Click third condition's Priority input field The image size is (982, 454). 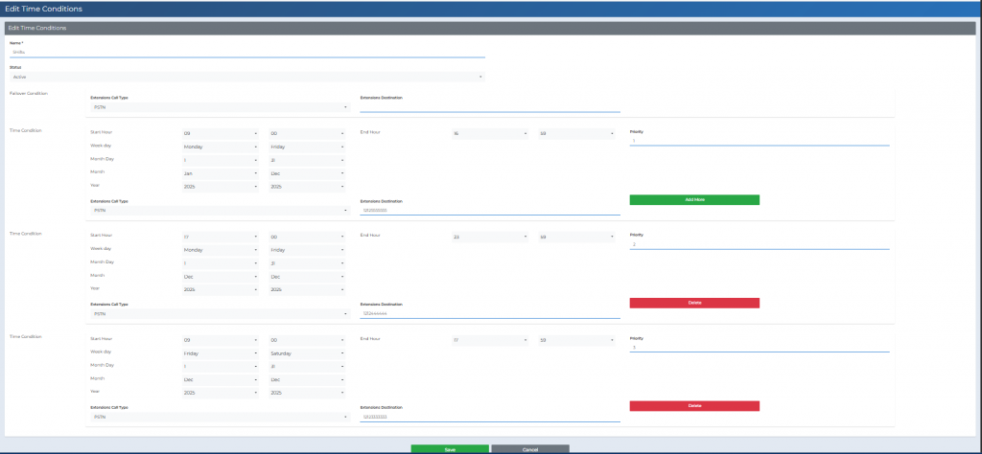pyautogui.click(x=760, y=348)
